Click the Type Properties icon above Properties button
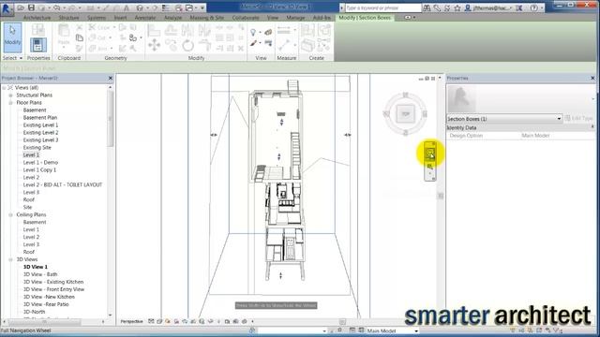The image size is (600, 337). pos(37,29)
